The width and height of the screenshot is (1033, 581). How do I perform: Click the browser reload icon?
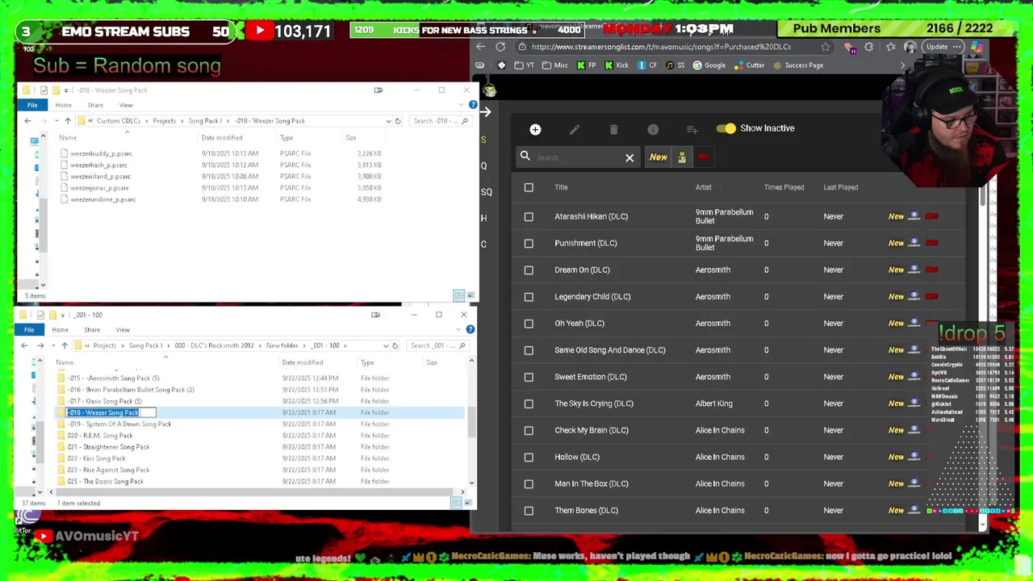[x=500, y=47]
